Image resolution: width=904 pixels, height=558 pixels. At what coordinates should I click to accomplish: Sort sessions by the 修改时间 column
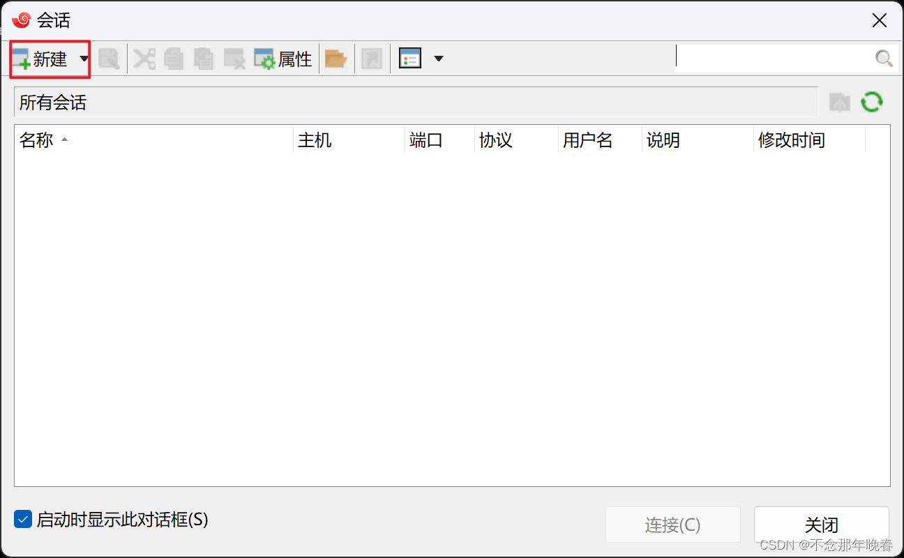(x=809, y=140)
